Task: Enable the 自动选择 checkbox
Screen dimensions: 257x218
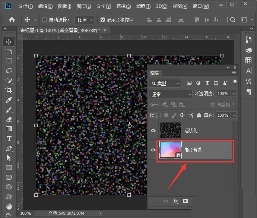Action: pos(45,20)
